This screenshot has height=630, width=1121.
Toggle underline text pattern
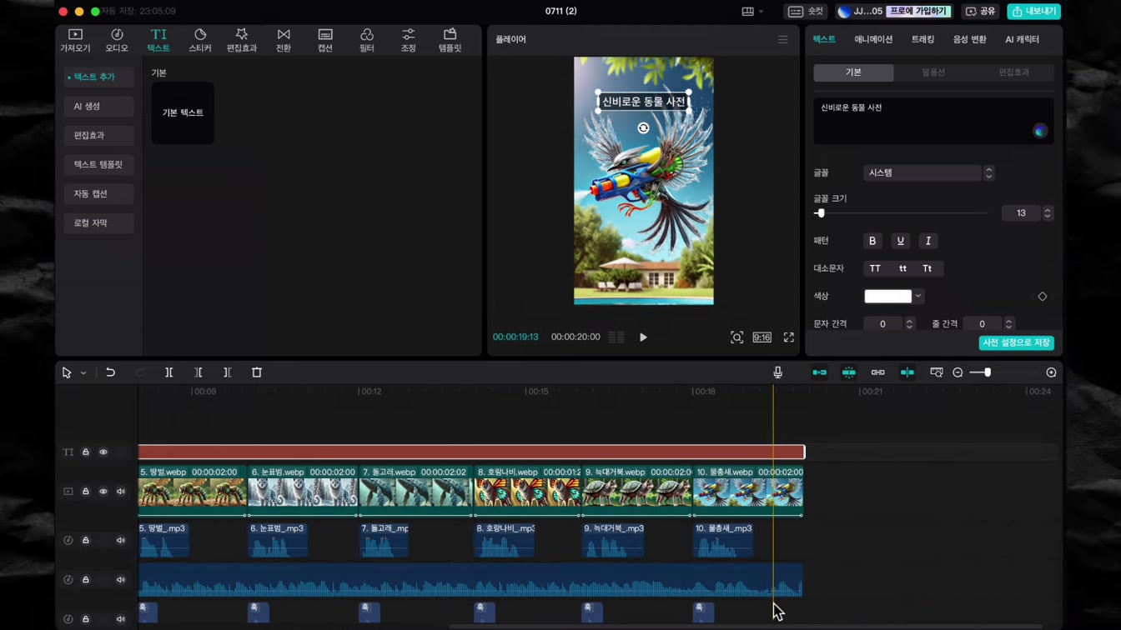pyautogui.click(x=900, y=241)
